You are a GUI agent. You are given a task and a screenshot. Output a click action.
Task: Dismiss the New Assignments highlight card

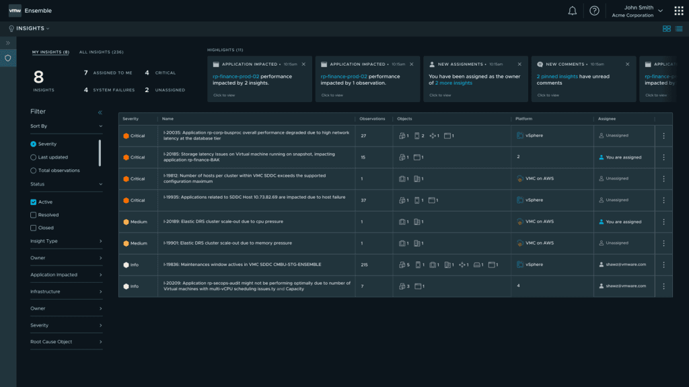tap(520, 64)
